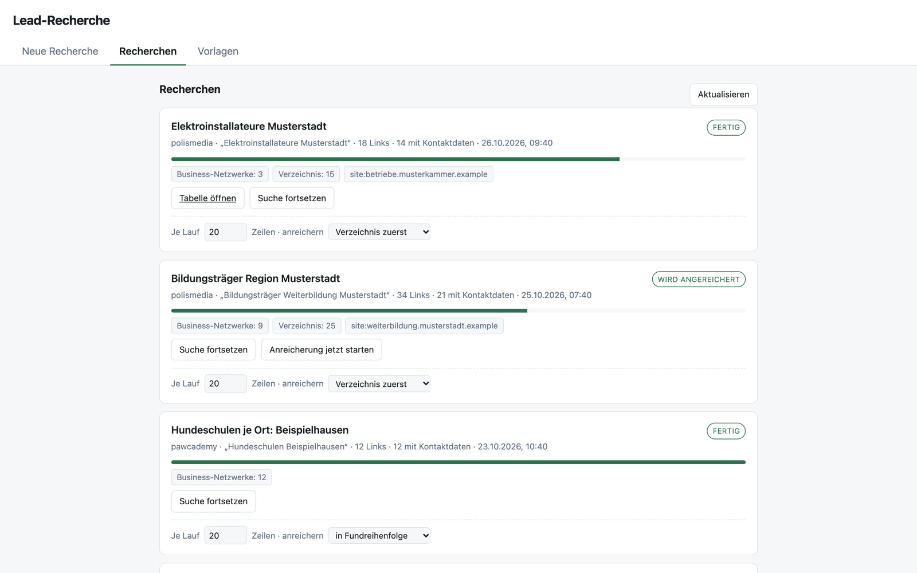This screenshot has width=917, height=573.
Task: Click the 'Verzeichnis: 25' tag
Action: coord(307,325)
